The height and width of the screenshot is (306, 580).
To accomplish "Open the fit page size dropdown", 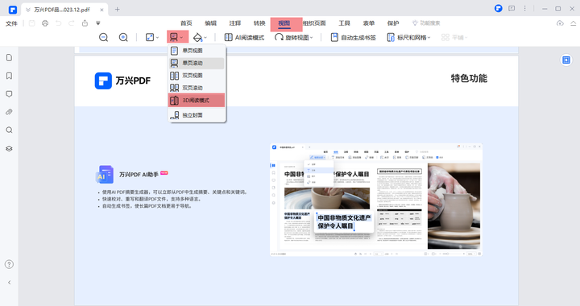I will [152, 37].
